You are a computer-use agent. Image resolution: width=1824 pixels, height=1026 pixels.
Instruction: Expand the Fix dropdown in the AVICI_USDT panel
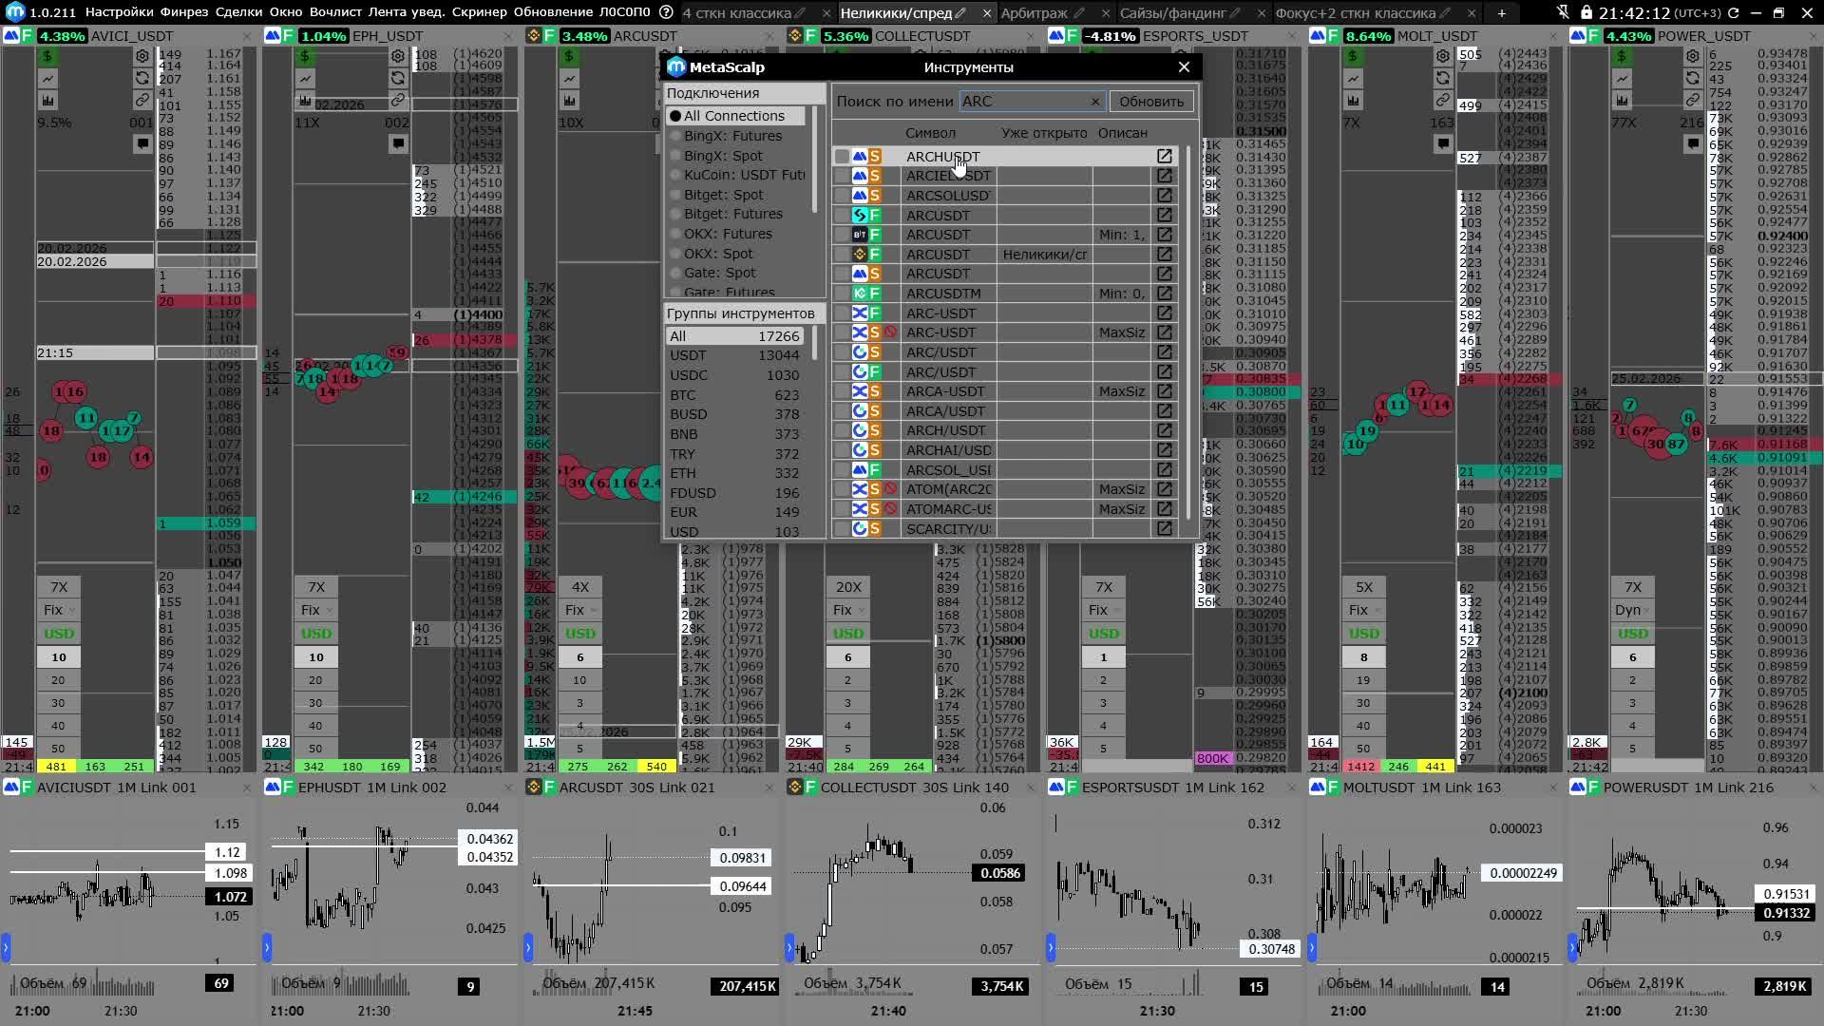[58, 610]
